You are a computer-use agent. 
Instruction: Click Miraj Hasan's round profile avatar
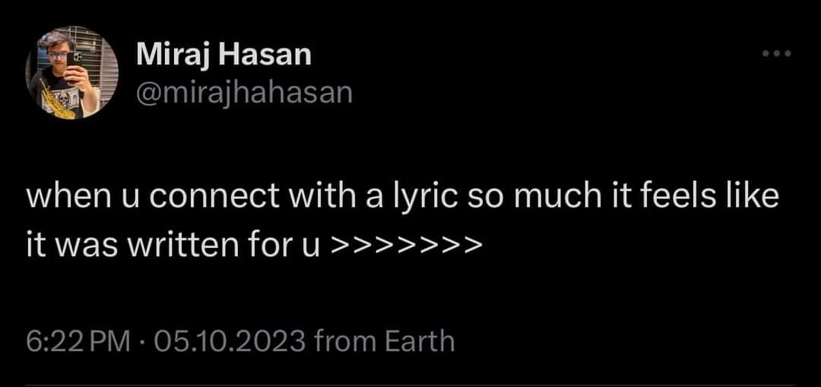[x=71, y=73]
